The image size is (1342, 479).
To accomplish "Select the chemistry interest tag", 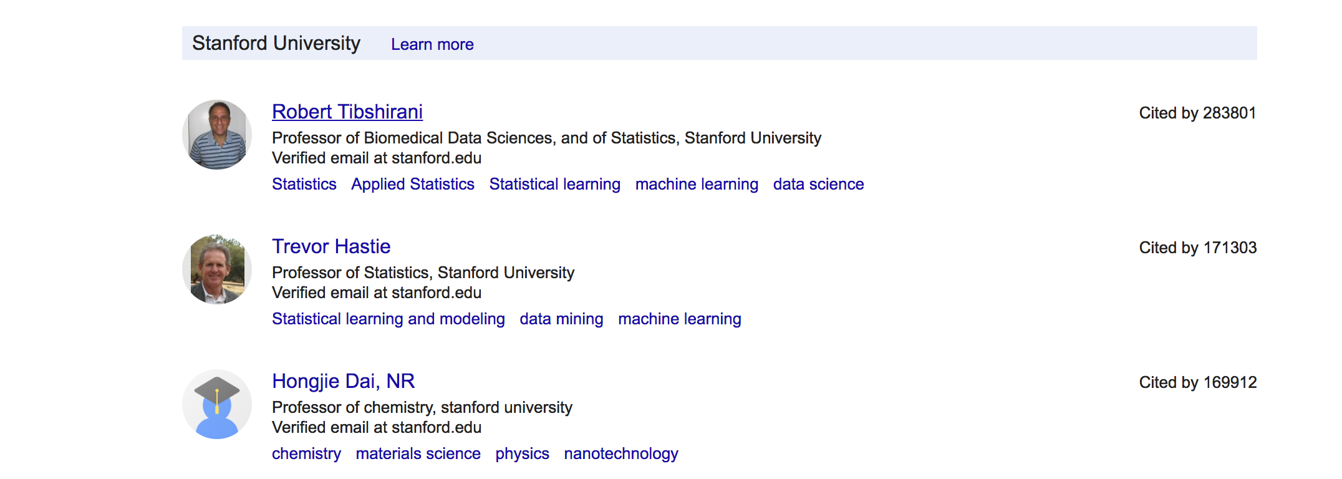I will click(306, 453).
